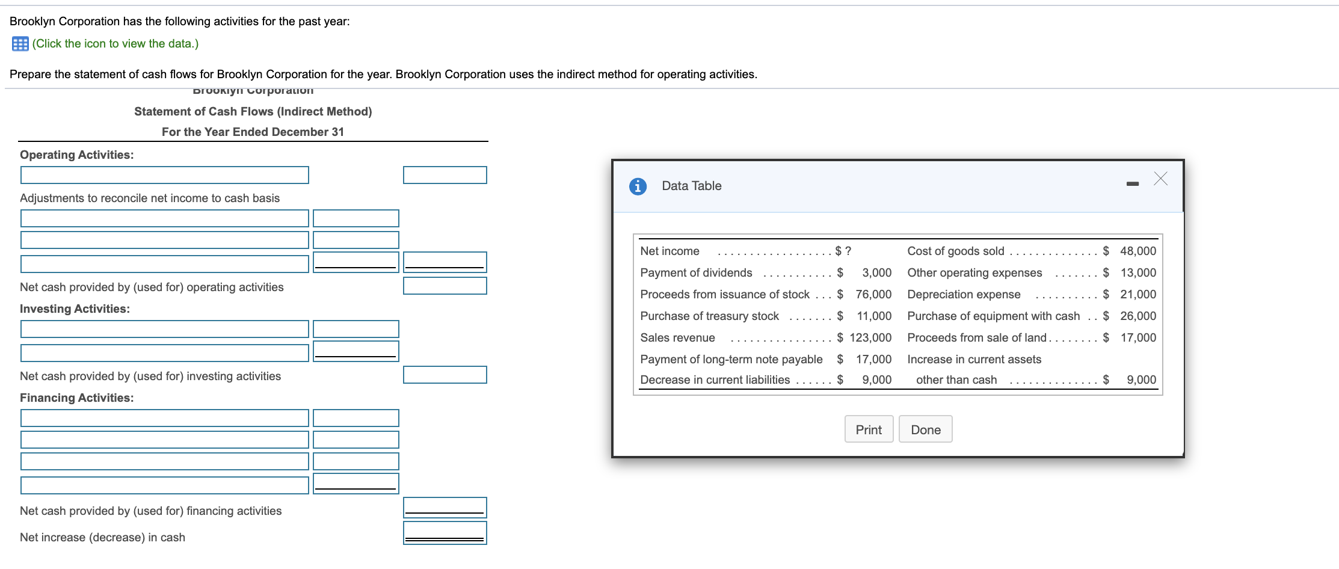Click the 13,000 other operating expenses value
The height and width of the screenshot is (569, 1339).
pos(1138,272)
